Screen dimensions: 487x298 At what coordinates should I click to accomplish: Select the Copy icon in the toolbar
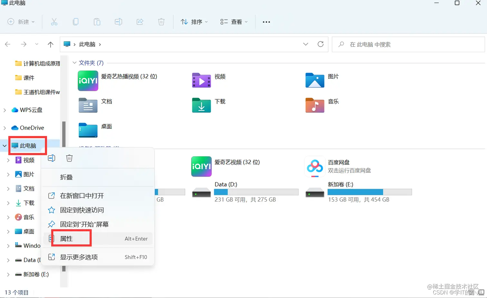75,22
